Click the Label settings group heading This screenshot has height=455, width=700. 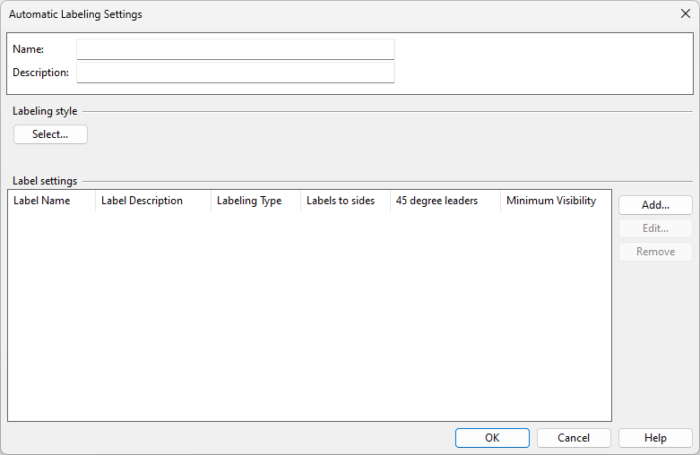[45, 181]
